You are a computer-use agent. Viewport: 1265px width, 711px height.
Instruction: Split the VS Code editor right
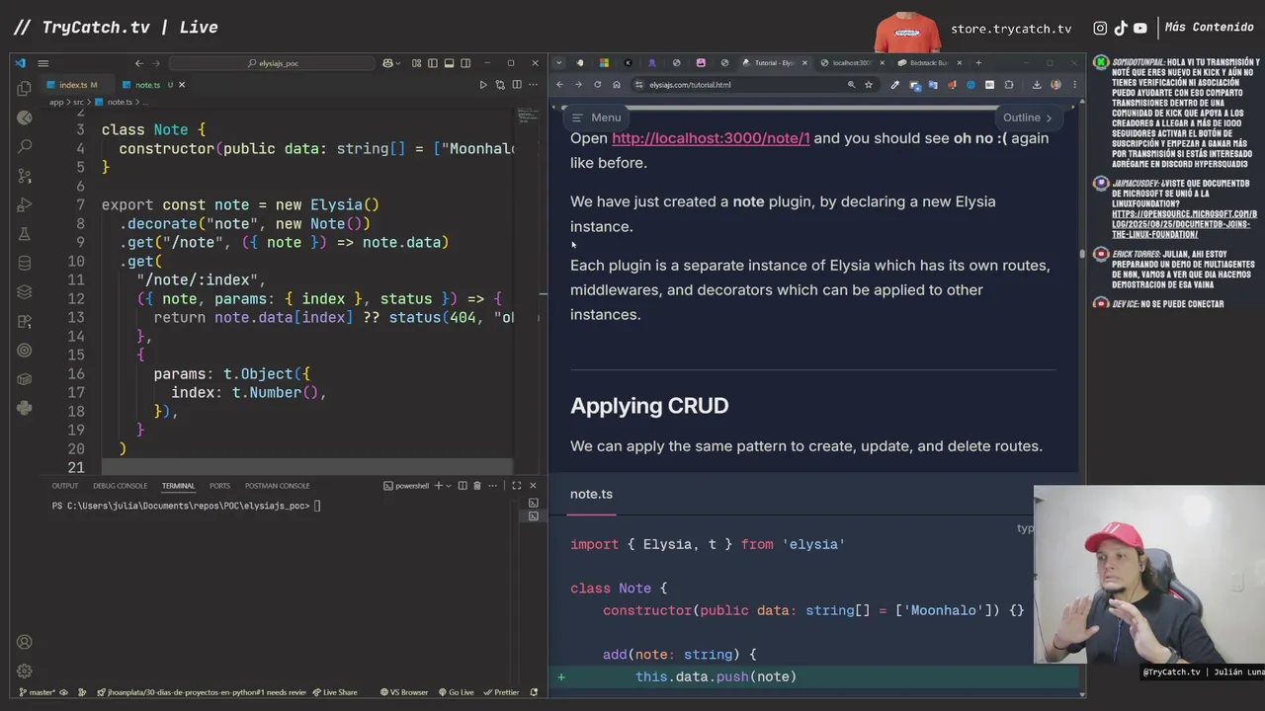point(517,85)
